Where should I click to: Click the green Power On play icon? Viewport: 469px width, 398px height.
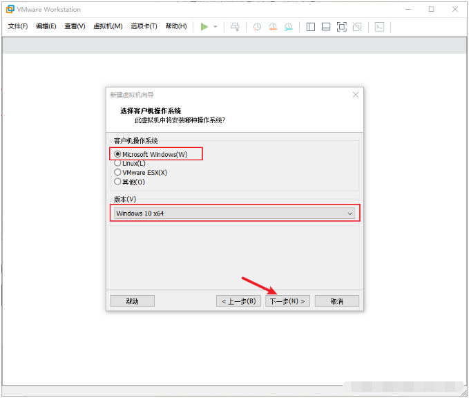pyautogui.click(x=204, y=26)
